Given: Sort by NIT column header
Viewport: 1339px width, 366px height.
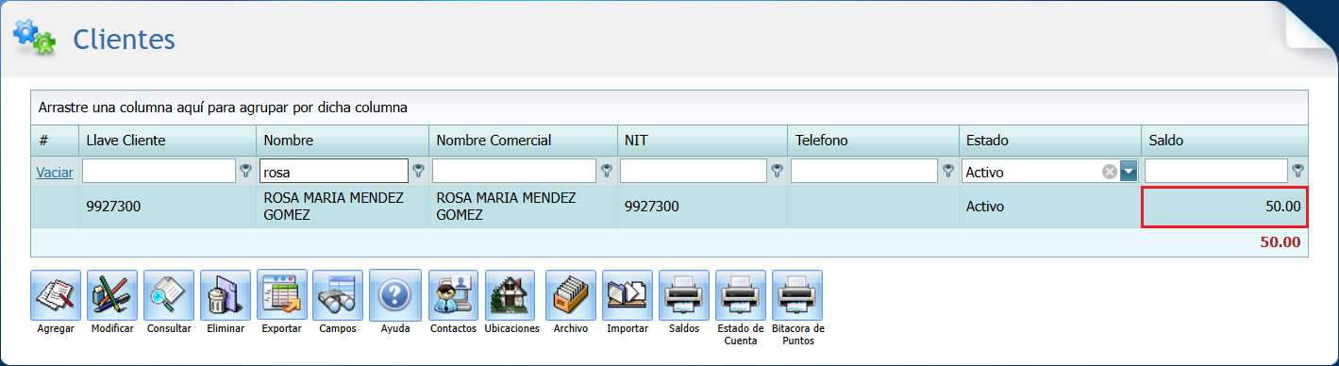Looking at the screenshot, I should (x=702, y=141).
